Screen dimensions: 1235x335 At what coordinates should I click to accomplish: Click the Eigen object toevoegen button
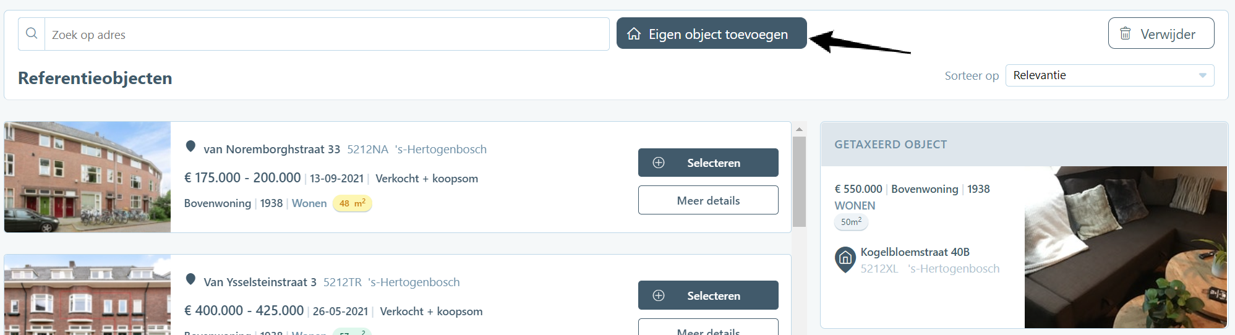click(x=711, y=33)
